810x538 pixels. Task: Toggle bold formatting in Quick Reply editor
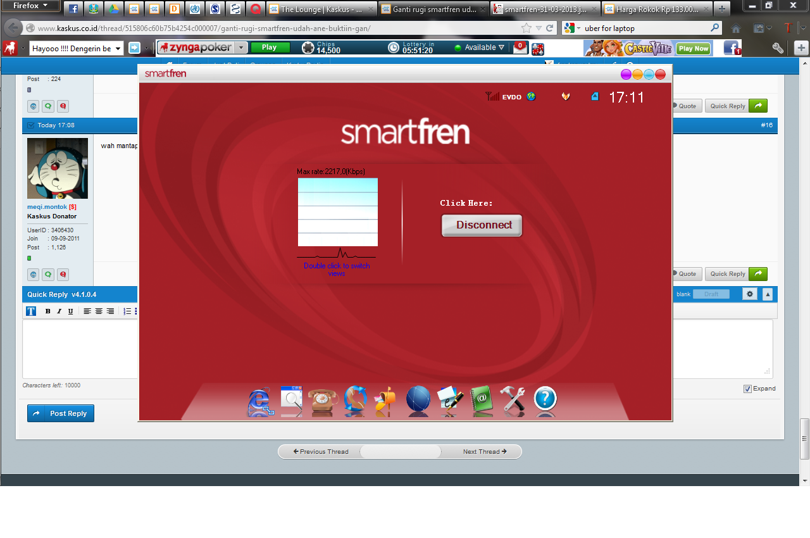[x=47, y=311]
